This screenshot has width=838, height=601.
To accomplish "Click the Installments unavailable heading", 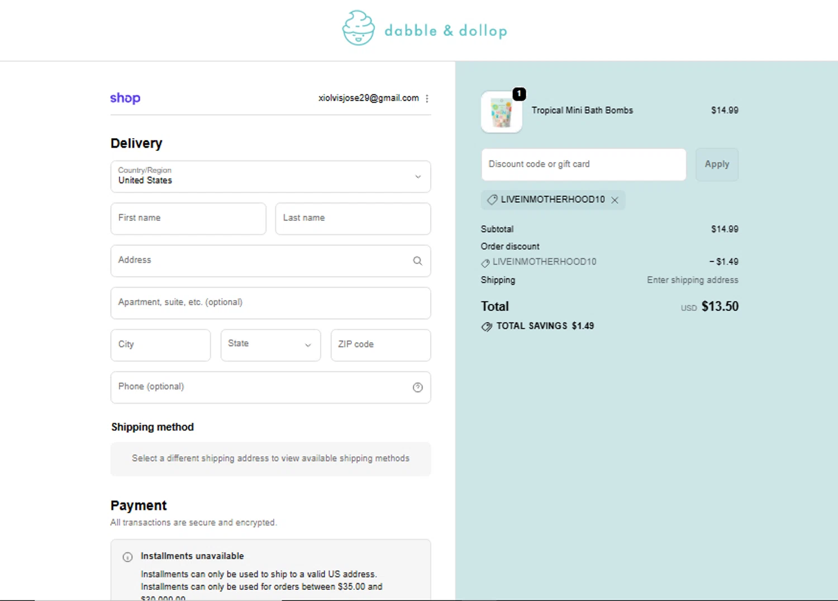I will coord(192,556).
